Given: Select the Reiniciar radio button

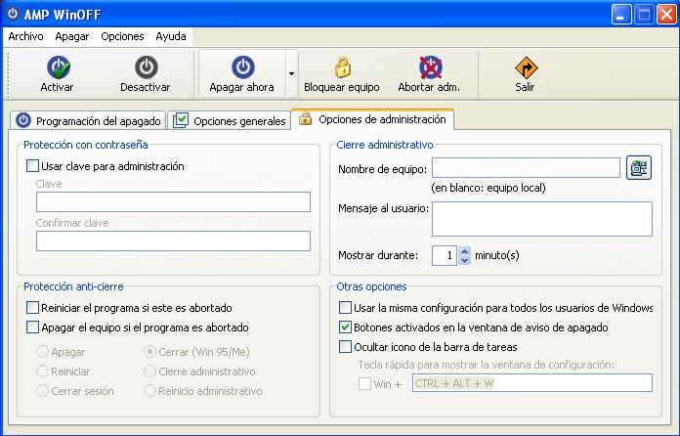Looking at the screenshot, I should (43, 371).
